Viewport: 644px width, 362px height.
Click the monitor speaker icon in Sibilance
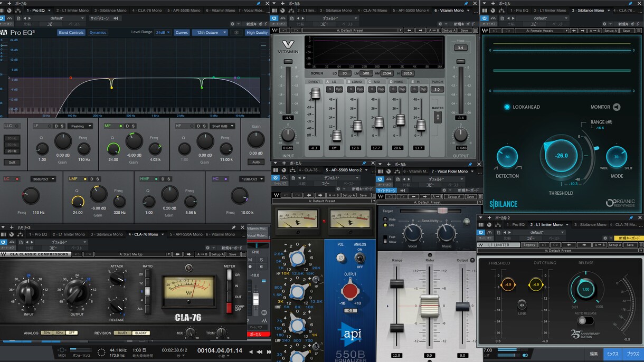pyautogui.click(x=616, y=107)
